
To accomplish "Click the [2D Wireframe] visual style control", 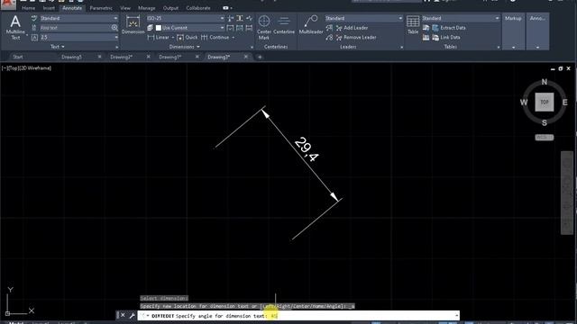I will point(35,68).
